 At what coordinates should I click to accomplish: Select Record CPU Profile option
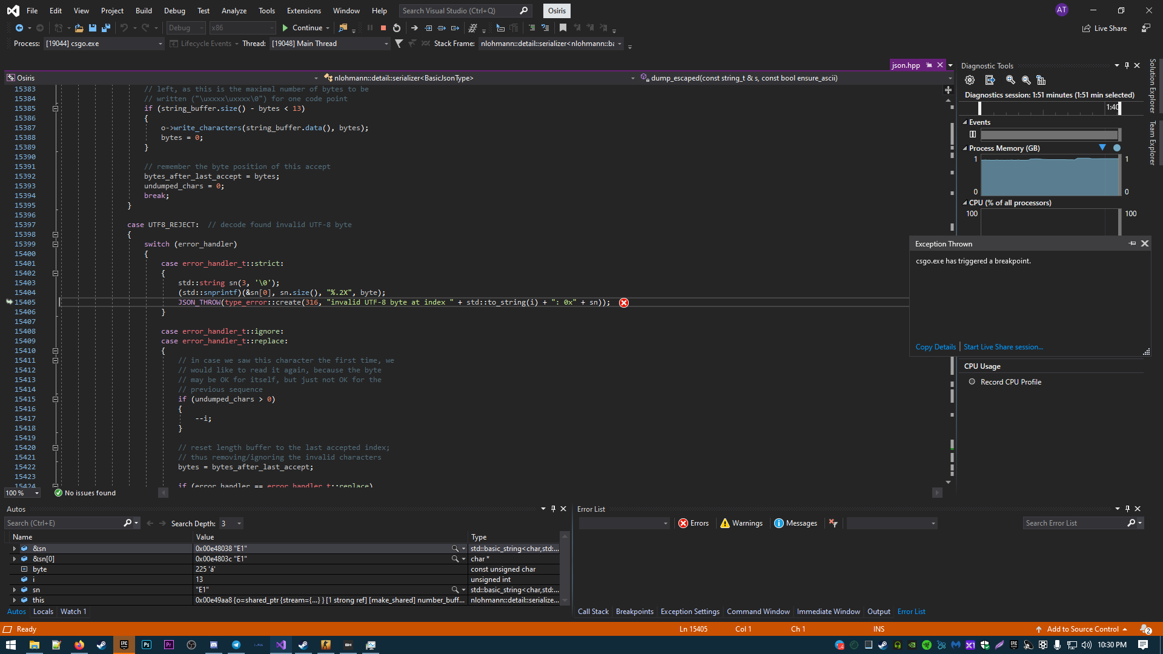pos(972,382)
